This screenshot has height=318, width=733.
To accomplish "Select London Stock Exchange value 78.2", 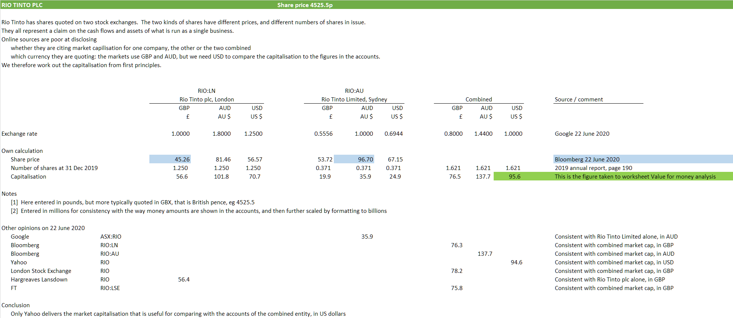I will 457,271.
